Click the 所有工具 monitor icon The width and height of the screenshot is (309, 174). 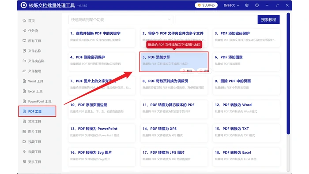point(24,41)
